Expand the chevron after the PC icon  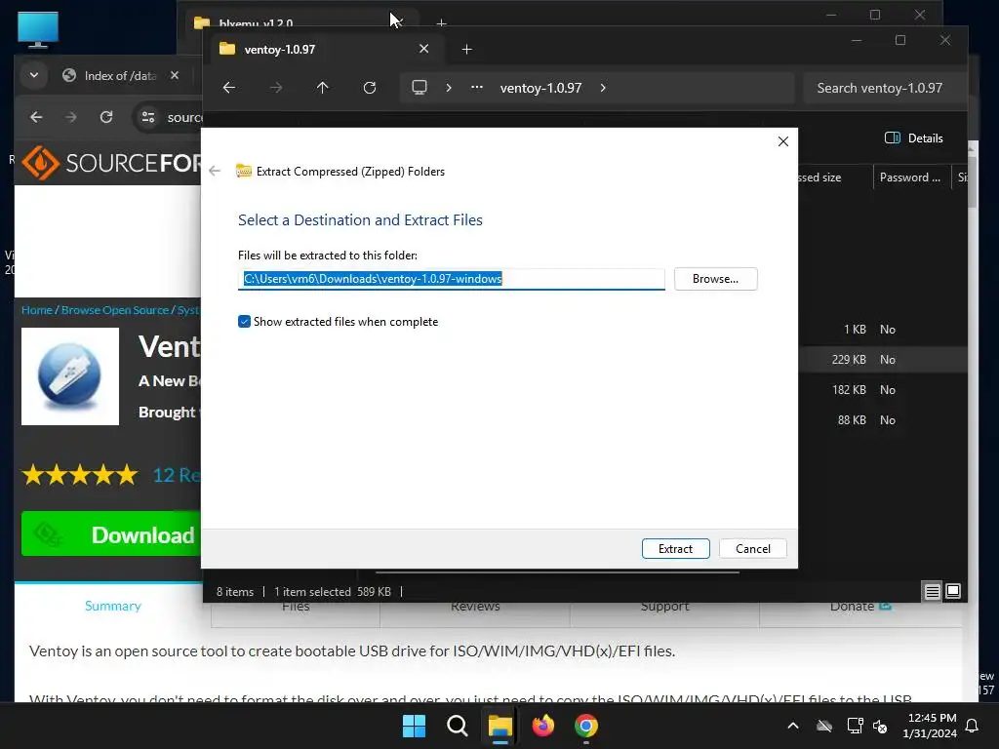[449, 88]
